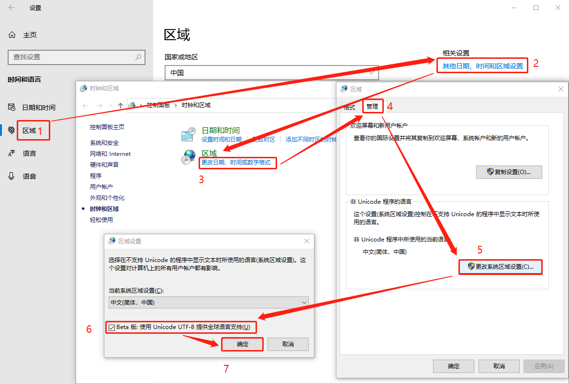The width and height of the screenshot is (569, 384).
Task: Click the Region globe icon in Control Panel
Action: 188,157
